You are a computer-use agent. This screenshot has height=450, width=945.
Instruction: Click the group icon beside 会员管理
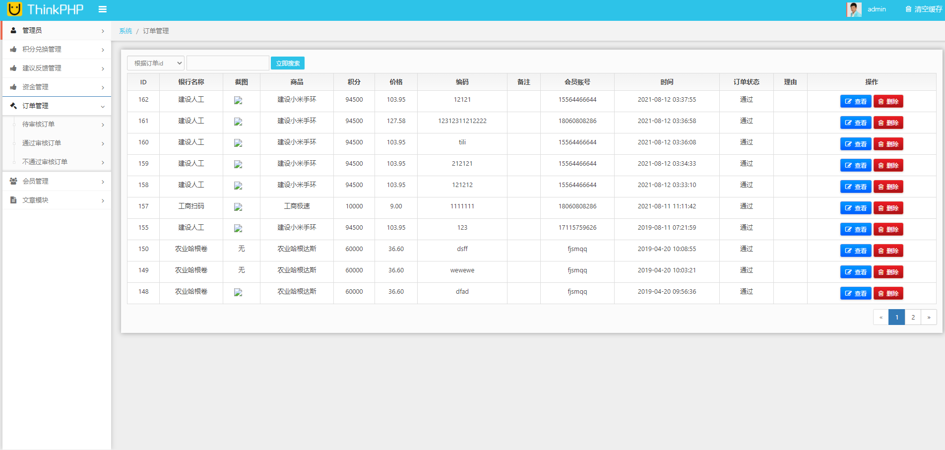click(13, 181)
